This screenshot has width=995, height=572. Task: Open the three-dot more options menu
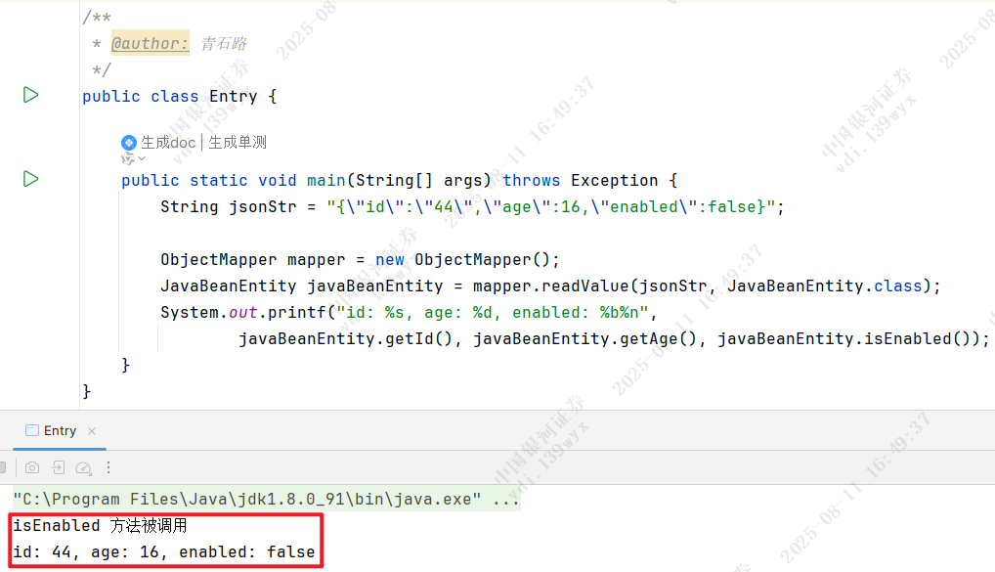click(108, 468)
